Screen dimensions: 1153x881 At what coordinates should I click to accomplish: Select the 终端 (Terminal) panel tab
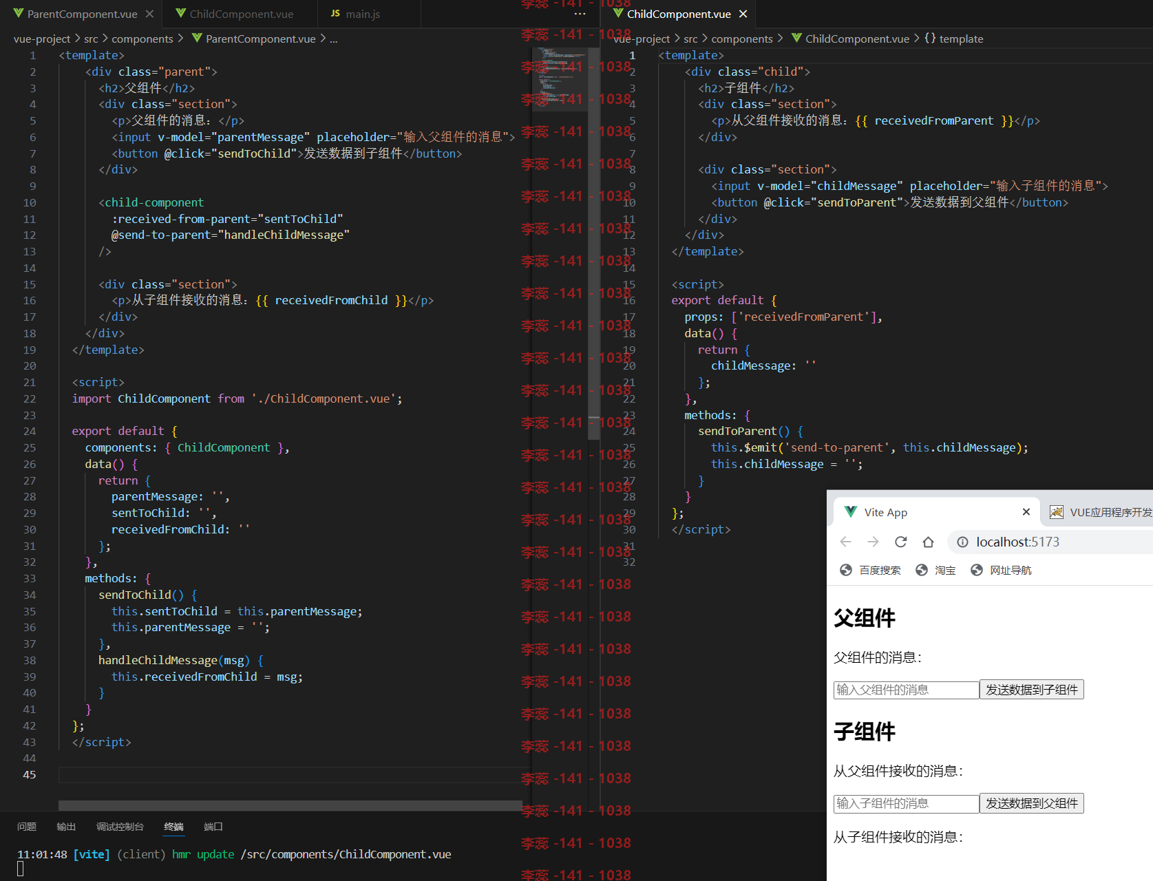(173, 827)
